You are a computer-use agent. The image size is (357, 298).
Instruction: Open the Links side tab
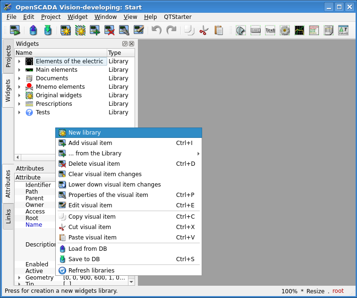pos(8,217)
